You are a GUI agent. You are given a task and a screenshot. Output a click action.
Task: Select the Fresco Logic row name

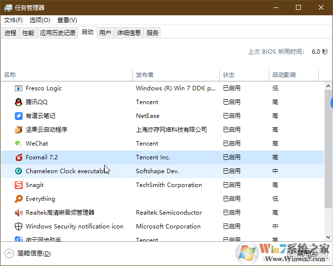tap(44, 88)
